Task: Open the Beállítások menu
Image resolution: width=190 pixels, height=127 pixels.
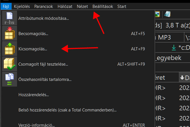Action: click(103, 6)
